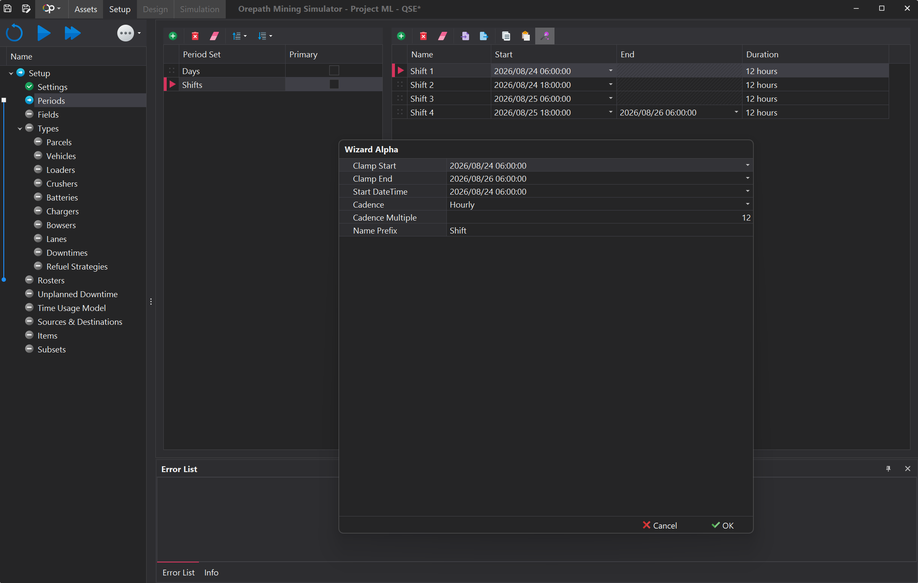Toggle Primary checkbox for Days

pyautogui.click(x=334, y=70)
